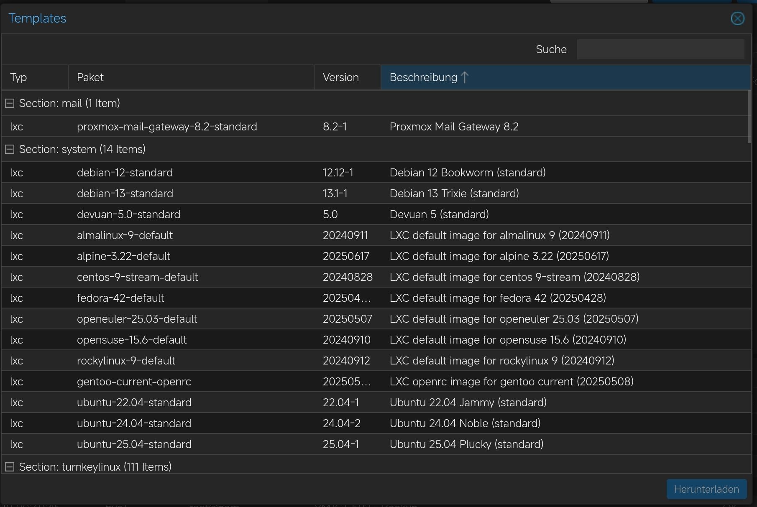Sort by the Version column header
The height and width of the screenshot is (507, 757).
(348, 77)
